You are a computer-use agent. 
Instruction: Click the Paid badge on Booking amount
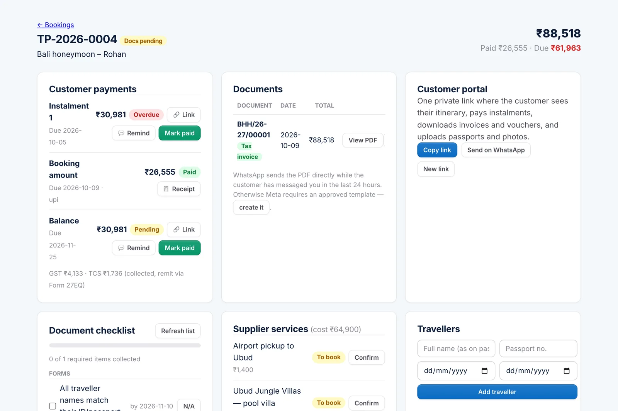[189, 172]
